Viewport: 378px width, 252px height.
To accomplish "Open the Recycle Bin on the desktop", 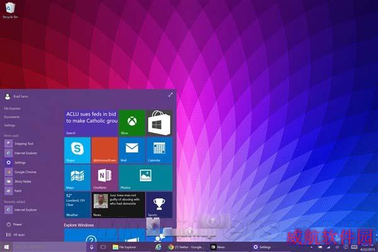I will pyautogui.click(x=10, y=10).
